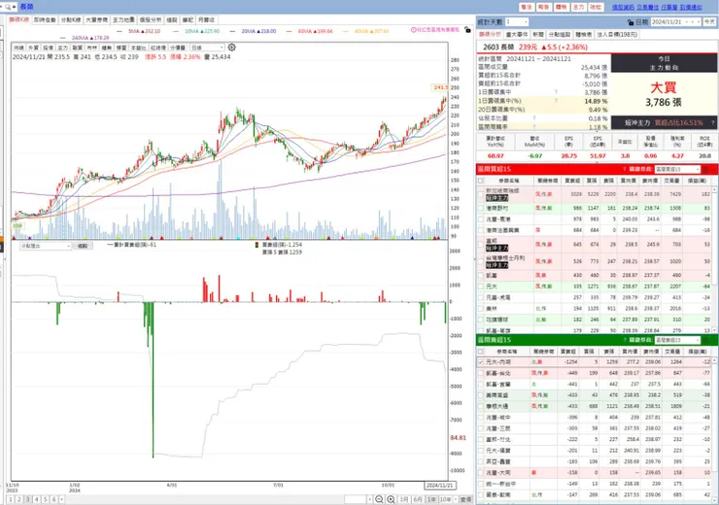719x505 pixels.
Task: Click the search magnifier icon at top left
Action: pyautogui.click(x=8, y=7)
